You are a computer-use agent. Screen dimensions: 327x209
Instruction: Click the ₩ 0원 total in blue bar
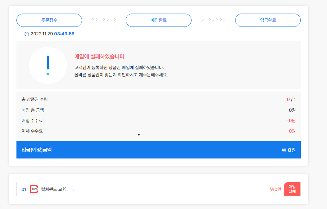pos(289,150)
